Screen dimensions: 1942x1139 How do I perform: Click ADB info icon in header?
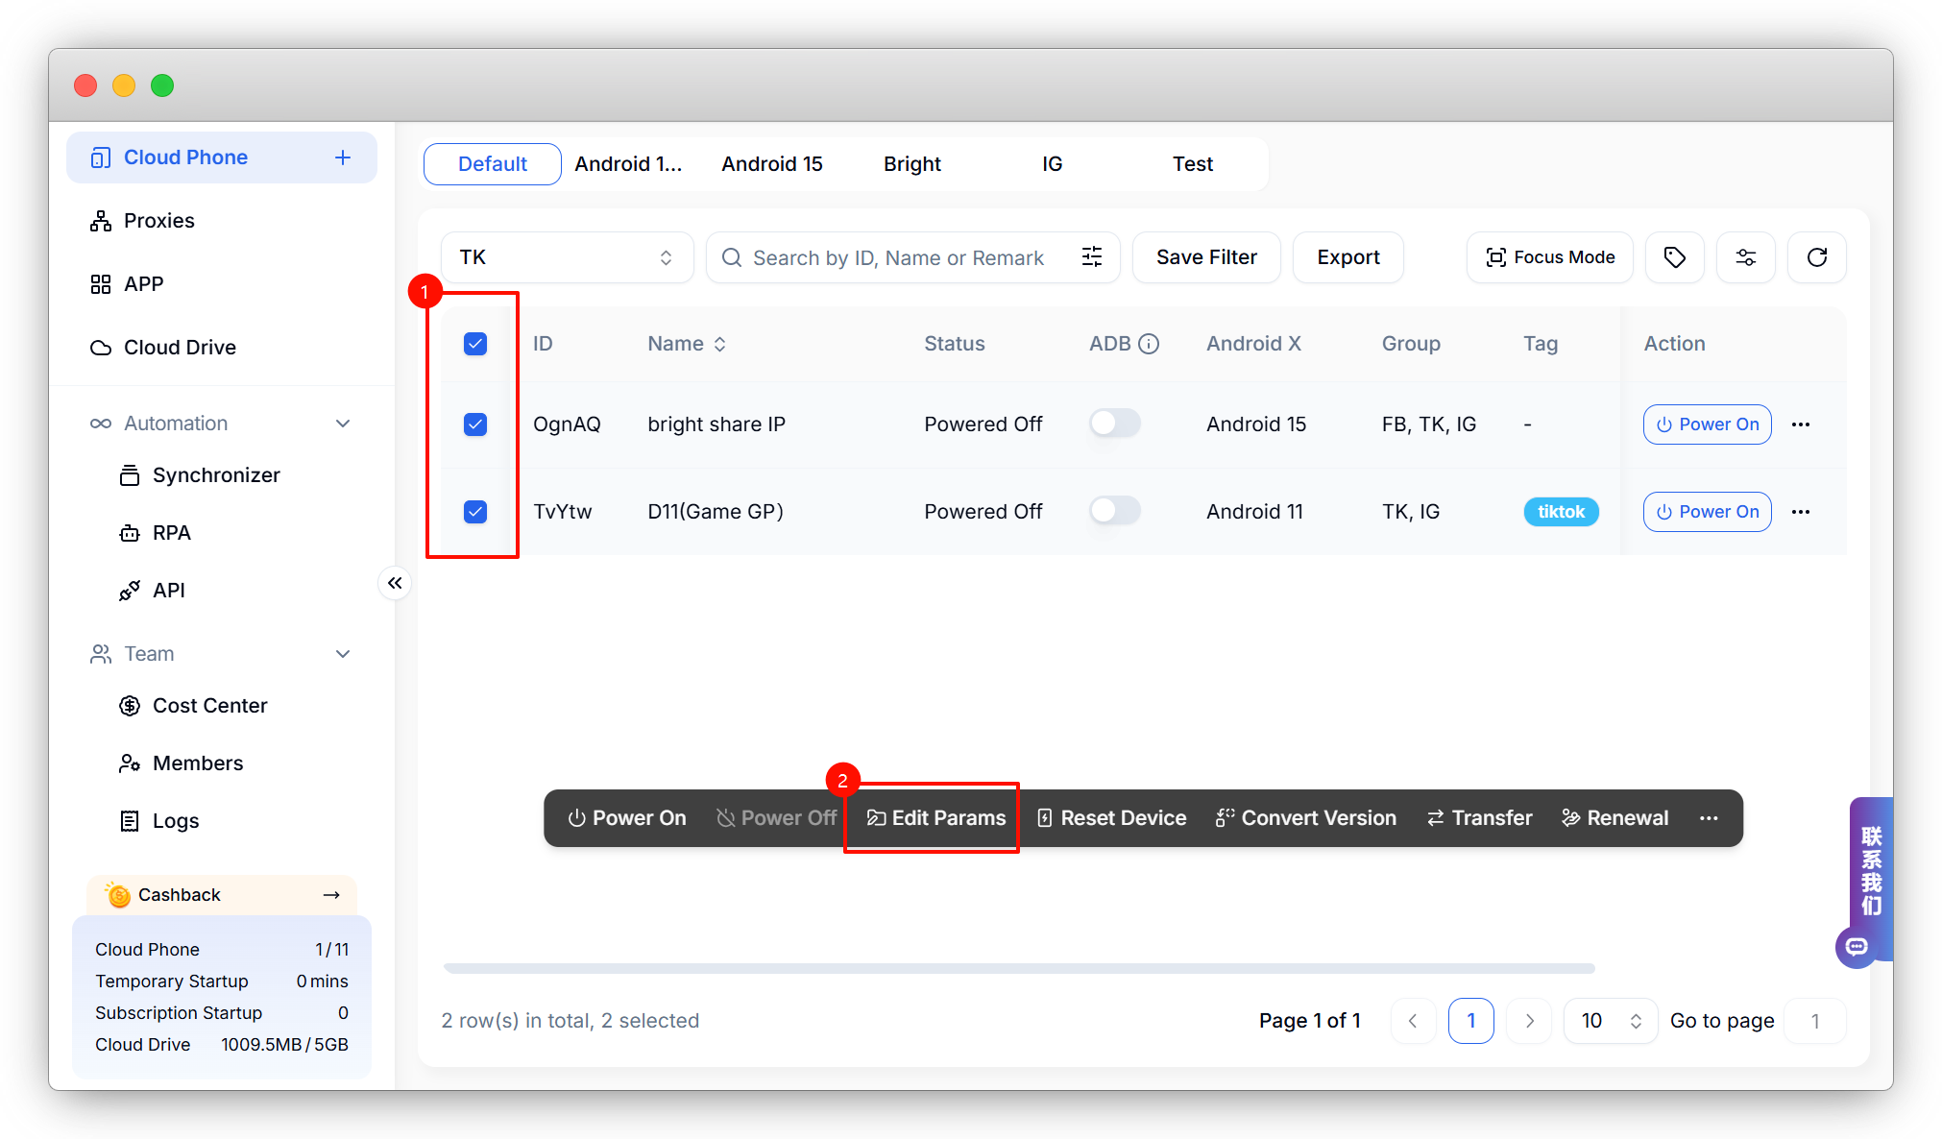tap(1149, 344)
